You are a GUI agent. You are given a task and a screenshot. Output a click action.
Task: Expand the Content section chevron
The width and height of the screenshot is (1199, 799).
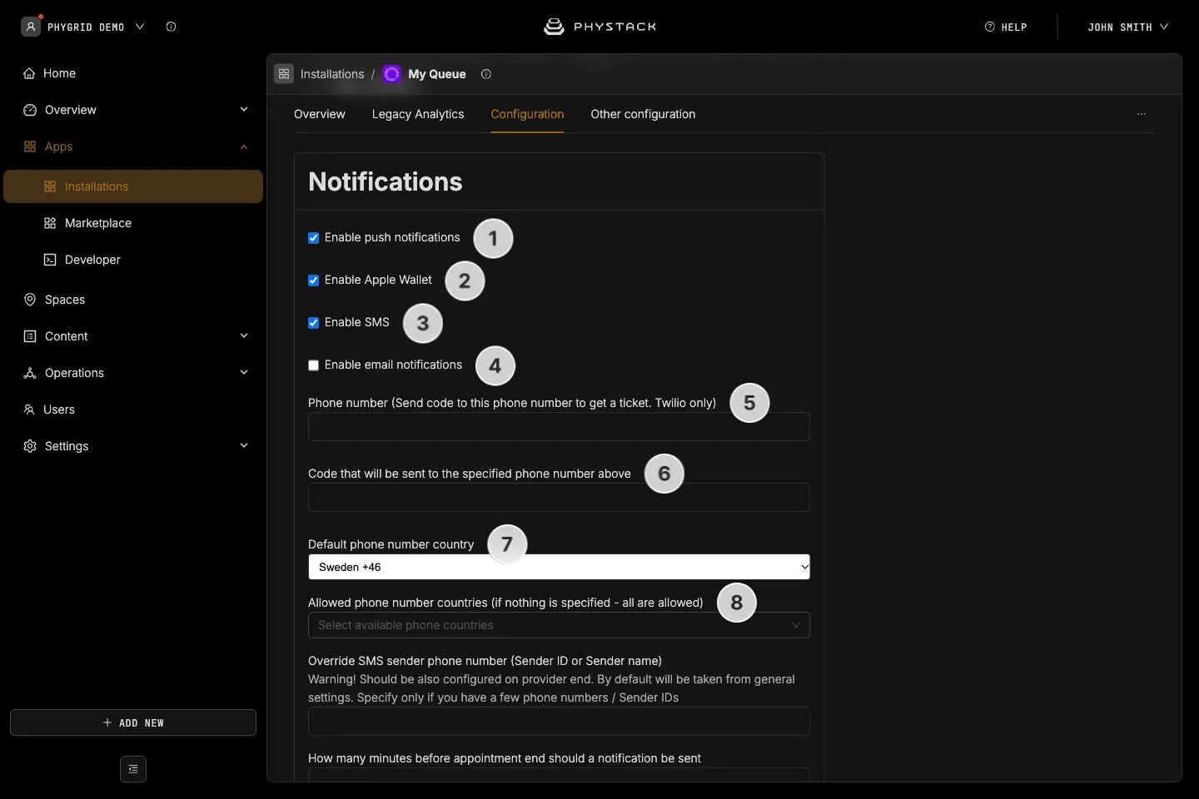tap(244, 336)
